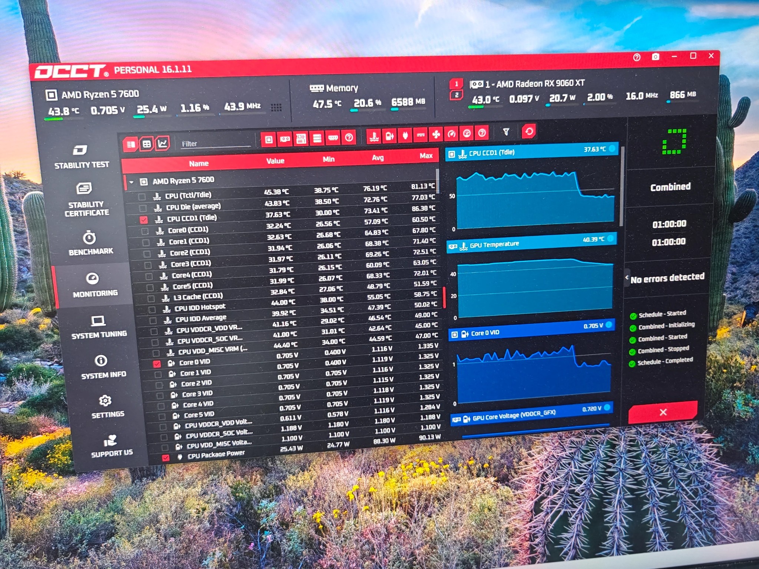
Task: Open the Settings section
Action: pos(107,407)
